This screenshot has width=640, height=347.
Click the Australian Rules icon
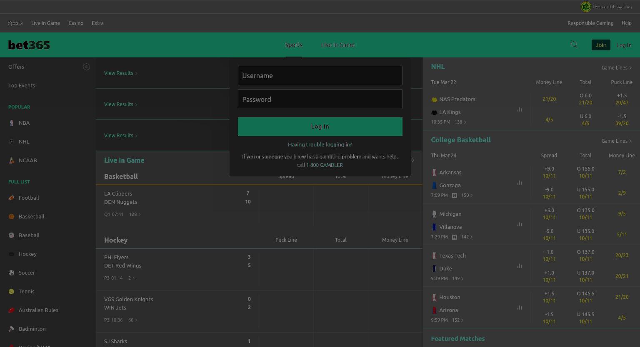click(11, 310)
